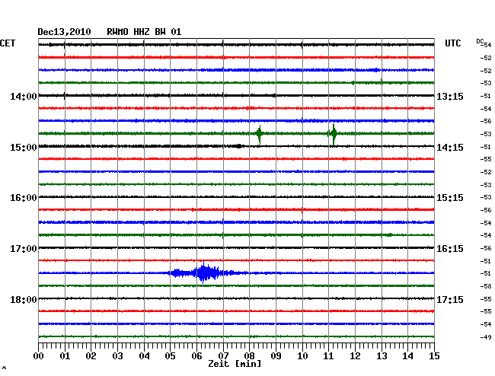
Task: Select the 15:00 CET time label
Action: [x=24, y=148]
